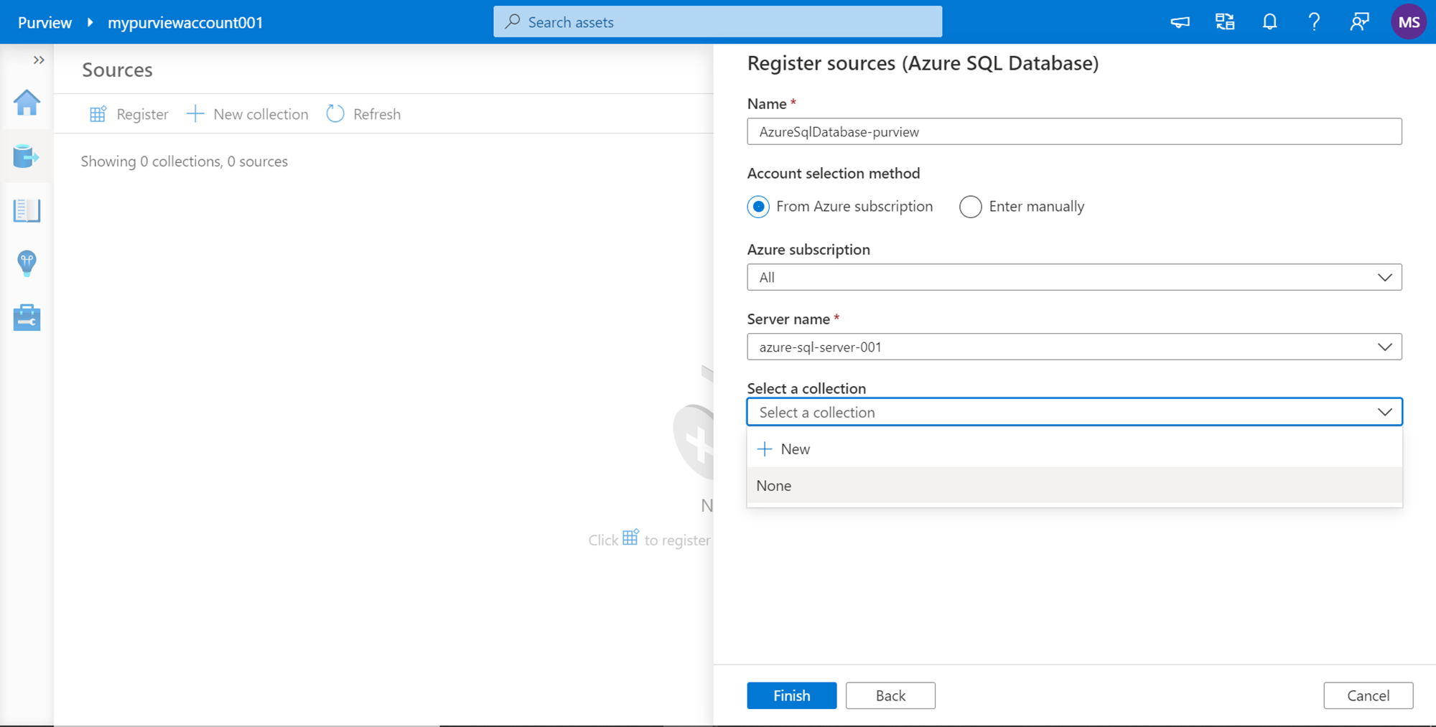Click the notifications bell icon
This screenshot has width=1436, height=727.
pos(1269,22)
